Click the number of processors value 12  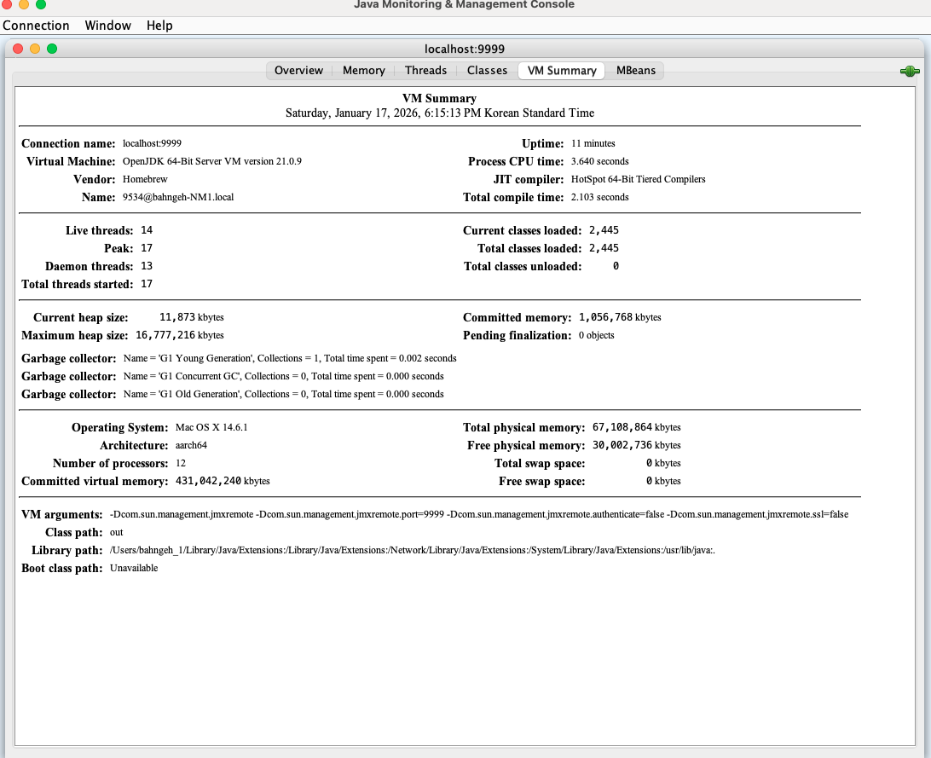[x=181, y=462]
